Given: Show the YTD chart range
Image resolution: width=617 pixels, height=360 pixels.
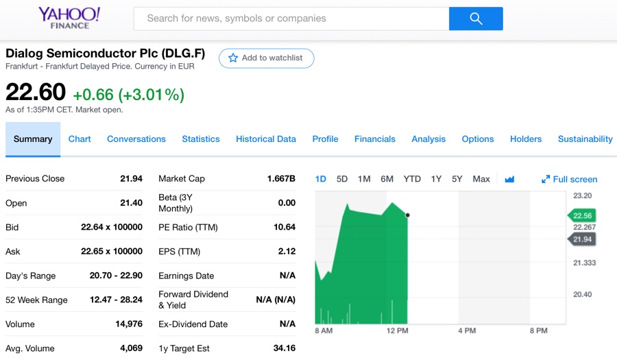Looking at the screenshot, I should coord(412,180).
